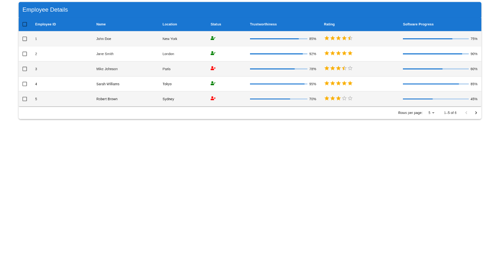500x262 pixels.
Task: Click the Trustworthiness column header
Action: pos(263,24)
